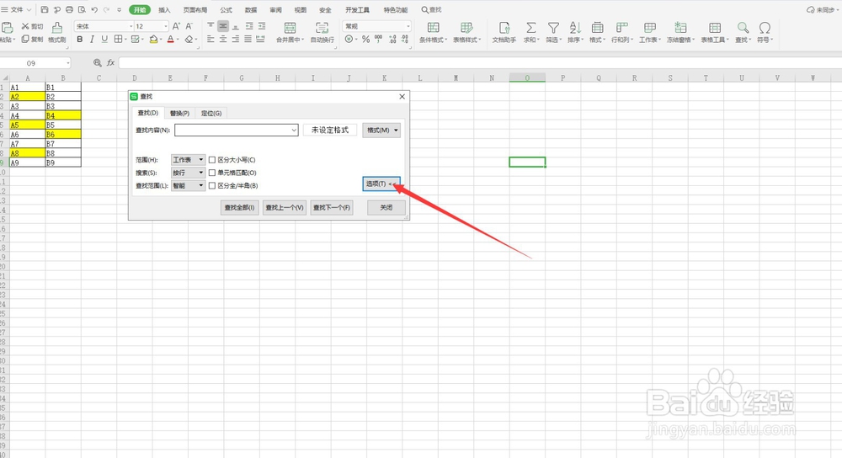The image size is (842, 458).
Task: Click the Freeze Panes (冻结窗格) icon
Action: (x=680, y=28)
